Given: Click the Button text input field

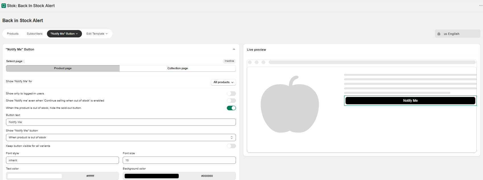Looking at the screenshot, I should (x=121, y=122).
